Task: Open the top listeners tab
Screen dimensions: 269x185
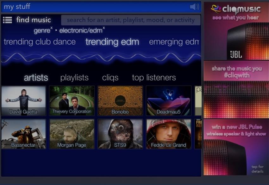Action: [x=154, y=78]
